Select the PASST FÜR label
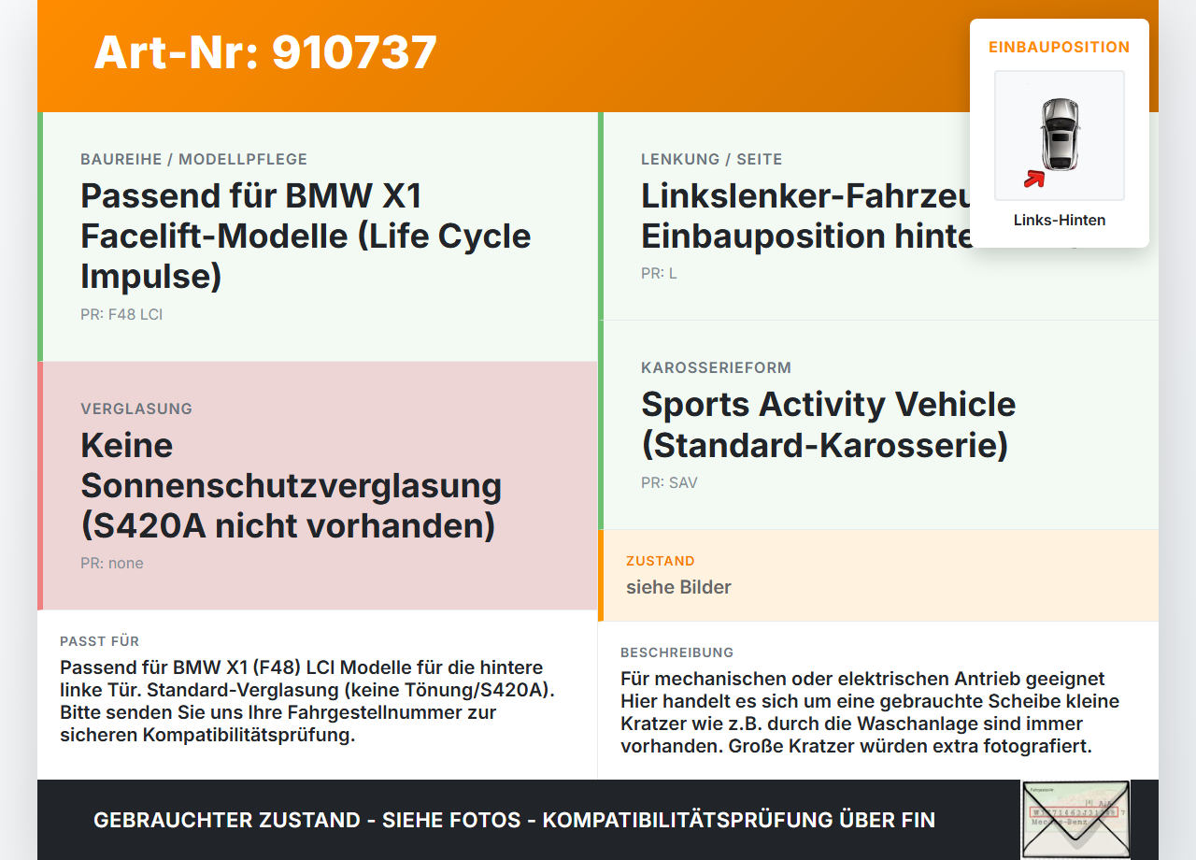The height and width of the screenshot is (860, 1196). tap(100, 641)
